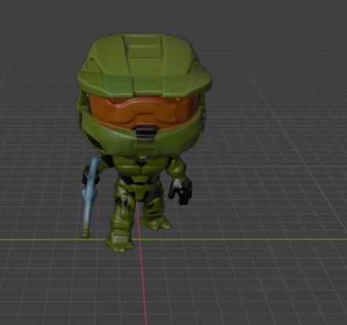Select the figure's green helmet top
This screenshot has height=325, width=347.
tap(144, 65)
